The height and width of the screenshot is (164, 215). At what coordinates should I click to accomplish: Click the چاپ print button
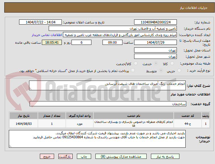[x=84, y=157]
